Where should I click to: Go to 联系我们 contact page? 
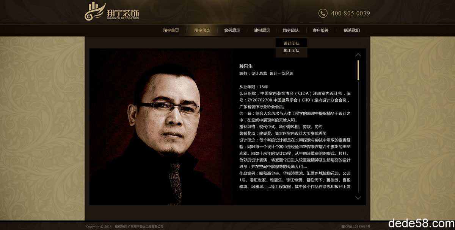[352, 30]
